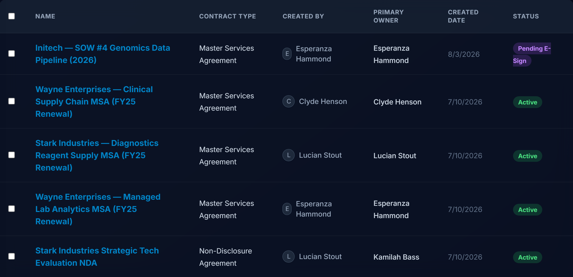Open Initech — SOW #4 Genomics Data Pipeline contract
Screen dimensions: 573x277
[x=103, y=54]
